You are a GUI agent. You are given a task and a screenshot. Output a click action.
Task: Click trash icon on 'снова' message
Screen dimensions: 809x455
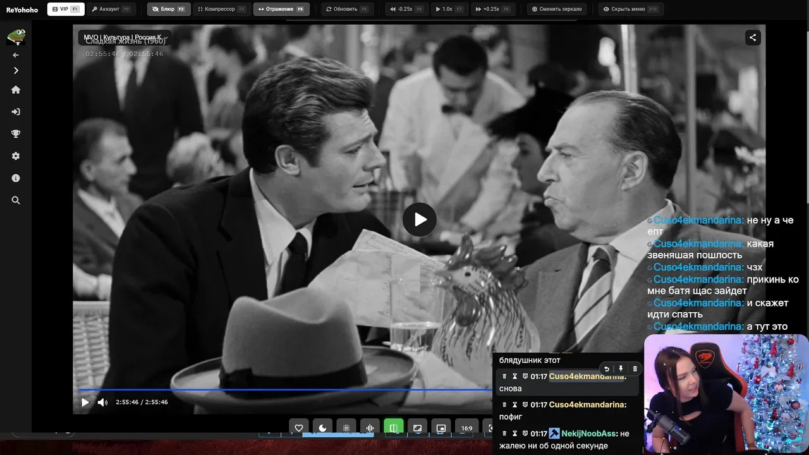click(504, 377)
